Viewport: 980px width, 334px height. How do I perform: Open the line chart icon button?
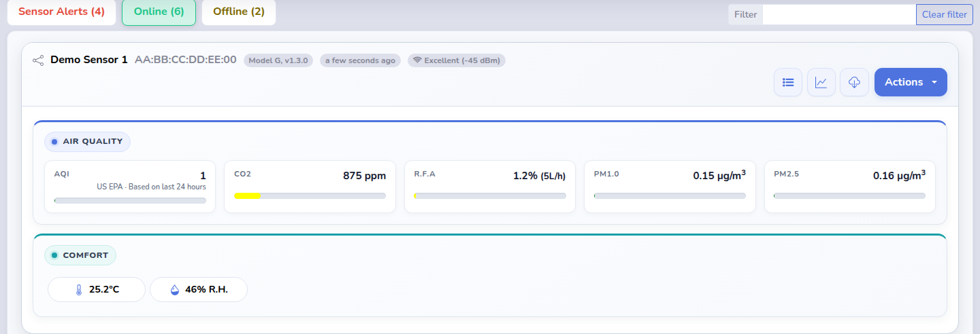point(821,82)
